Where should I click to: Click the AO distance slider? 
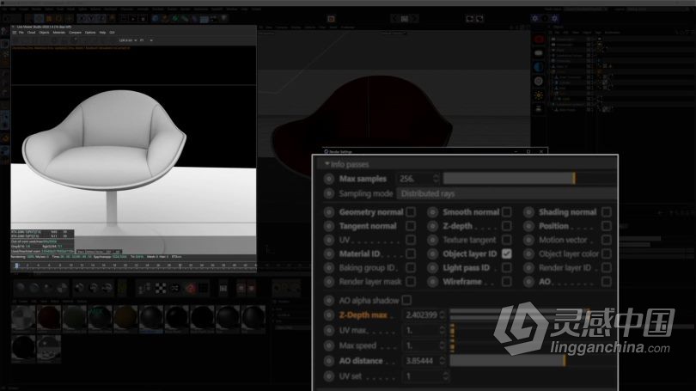pos(533,361)
